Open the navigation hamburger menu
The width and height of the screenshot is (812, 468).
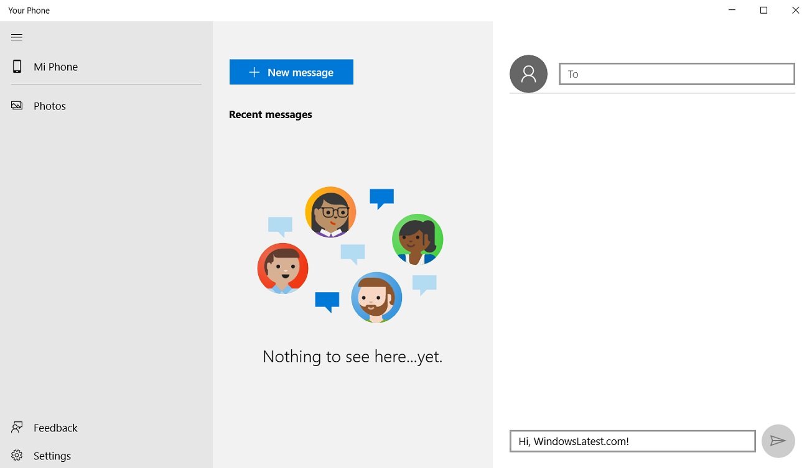(x=16, y=37)
